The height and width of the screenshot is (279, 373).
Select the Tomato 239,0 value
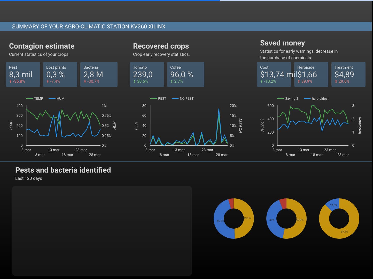(143, 74)
